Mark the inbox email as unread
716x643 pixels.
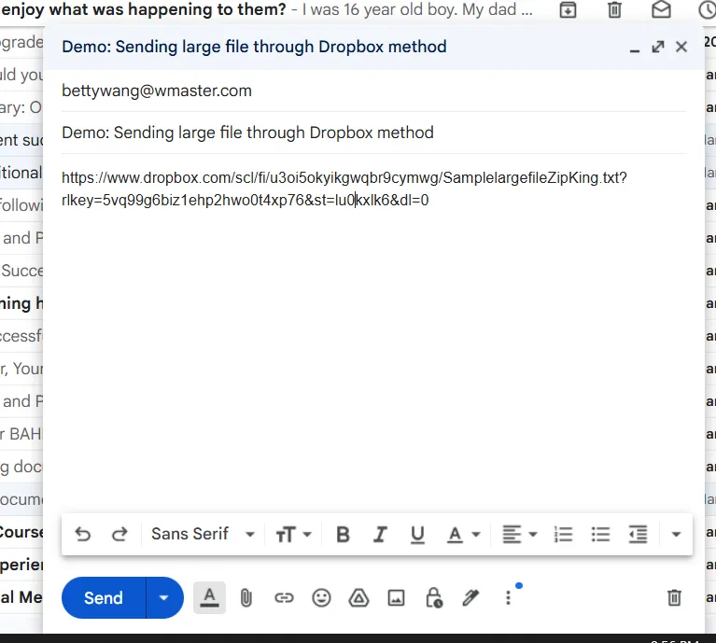pyautogui.click(x=661, y=9)
